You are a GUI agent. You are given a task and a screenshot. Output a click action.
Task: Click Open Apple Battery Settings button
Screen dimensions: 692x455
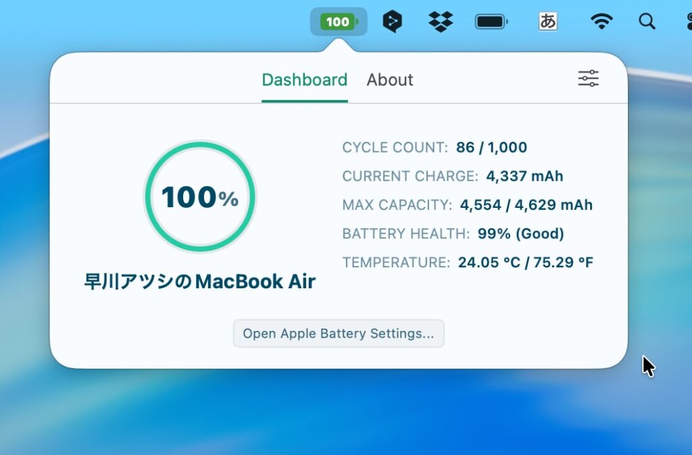pos(339,333)
